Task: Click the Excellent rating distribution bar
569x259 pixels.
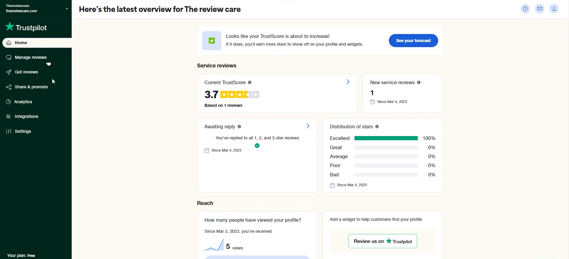Action: click(386, 138)
